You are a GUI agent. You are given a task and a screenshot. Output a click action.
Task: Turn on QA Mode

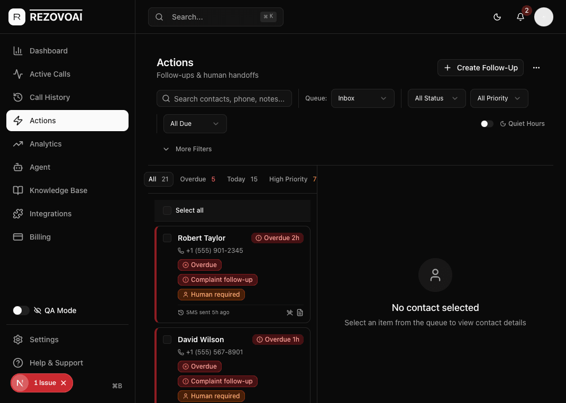(21, 310)
